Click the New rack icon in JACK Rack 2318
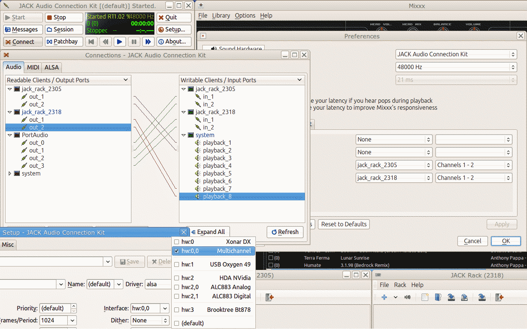The height and width of the screenshot is (329, 527). coord(425,297)
